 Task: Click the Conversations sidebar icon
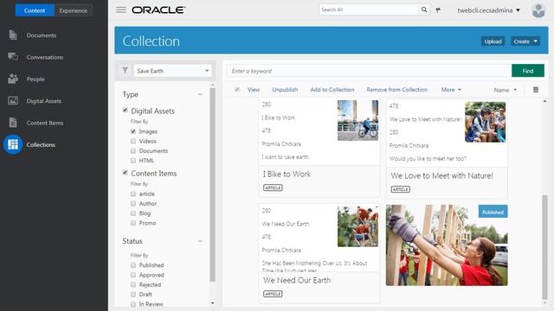(x=13, y=56)
